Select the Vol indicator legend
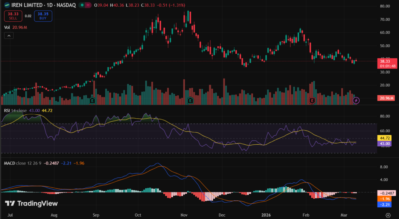The image size is (399, 219). coord(7,27)
